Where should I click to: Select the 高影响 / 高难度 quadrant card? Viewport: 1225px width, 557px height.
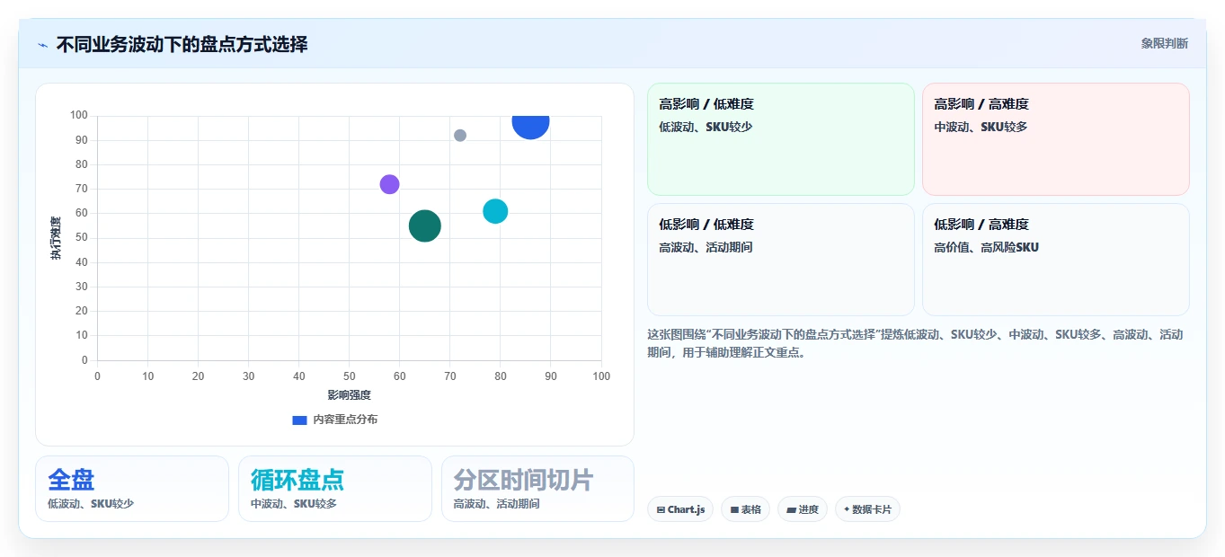click(x=1056, y=139)
